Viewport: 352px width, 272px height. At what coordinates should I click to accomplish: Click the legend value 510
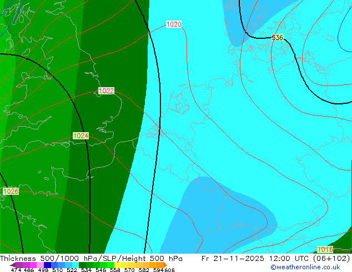(x=58, y=270)
